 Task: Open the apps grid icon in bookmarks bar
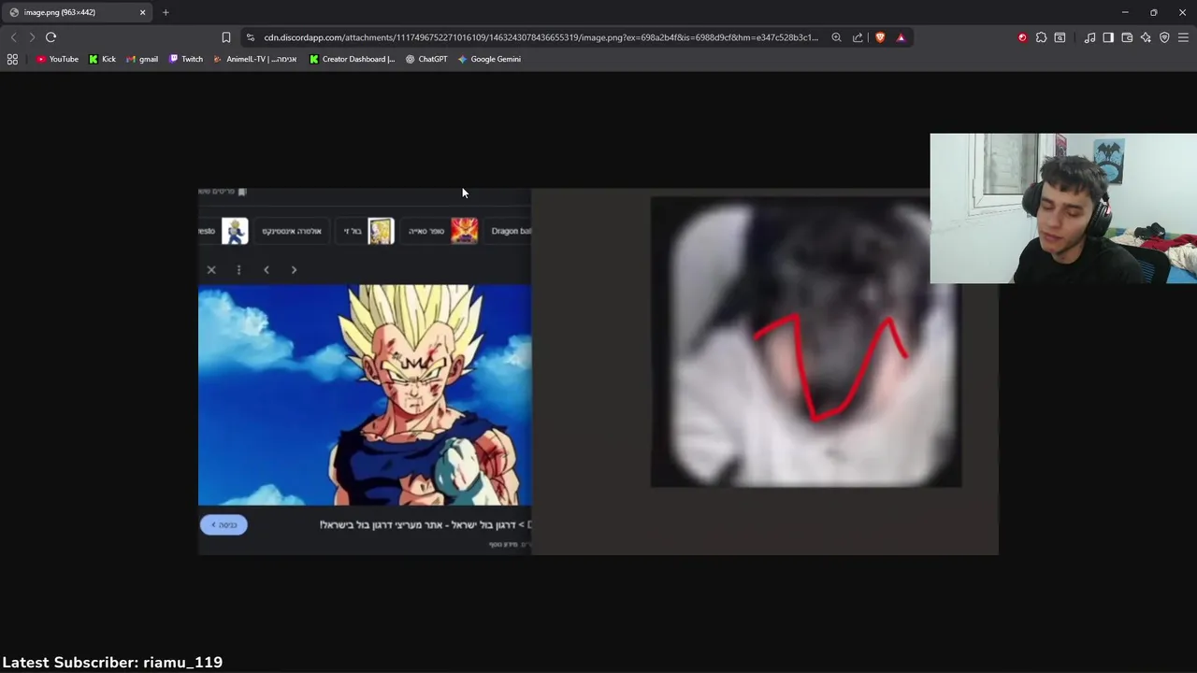(x=12, y=59)
